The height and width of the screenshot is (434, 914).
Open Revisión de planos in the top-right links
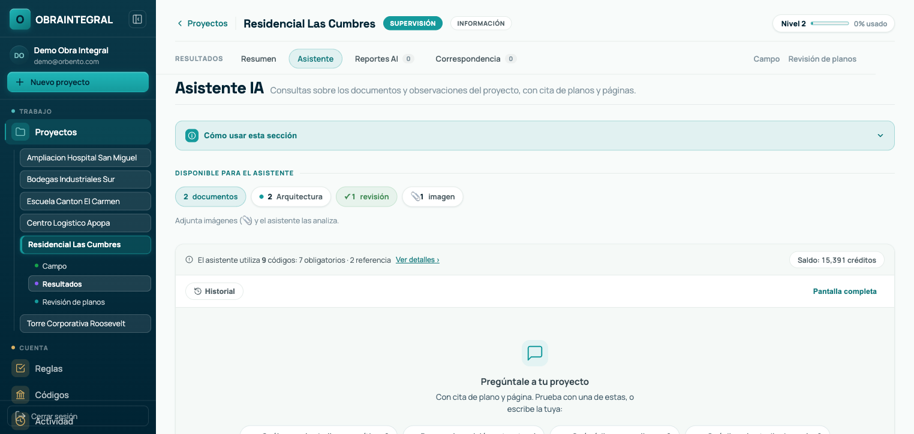(x=822, y=59)
